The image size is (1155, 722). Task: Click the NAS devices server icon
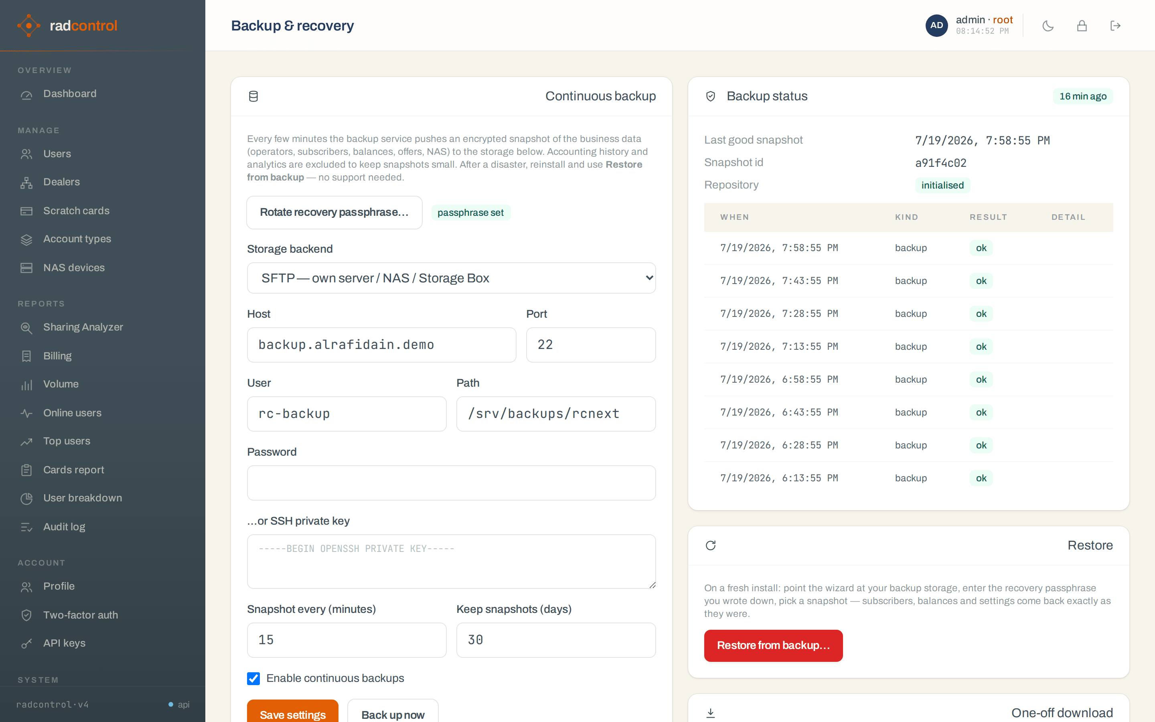[x=27, y=268]
